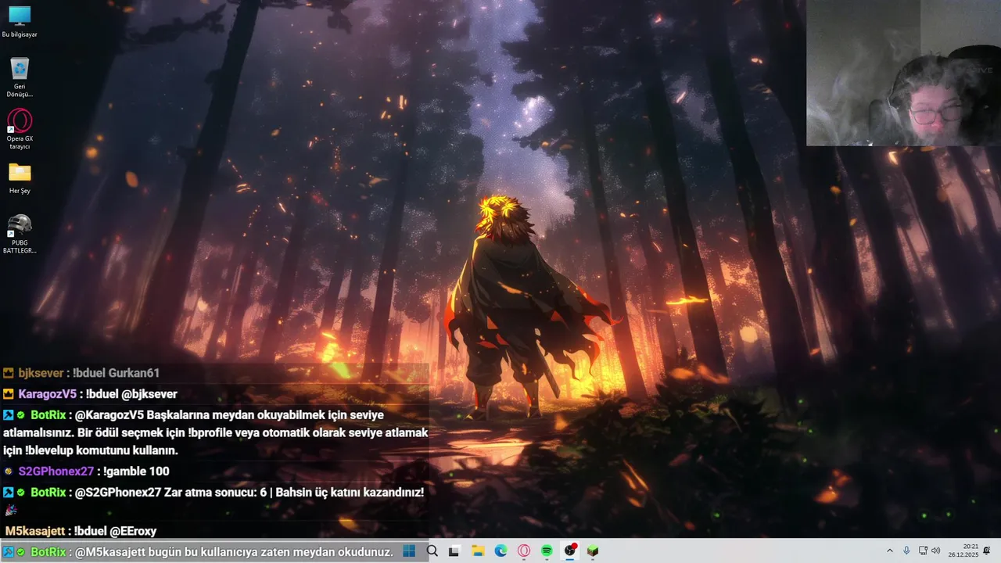Viewport: 1001px width, 563px height.
Task: Open File Explorer from the taskbar
Action: point(478,551)
